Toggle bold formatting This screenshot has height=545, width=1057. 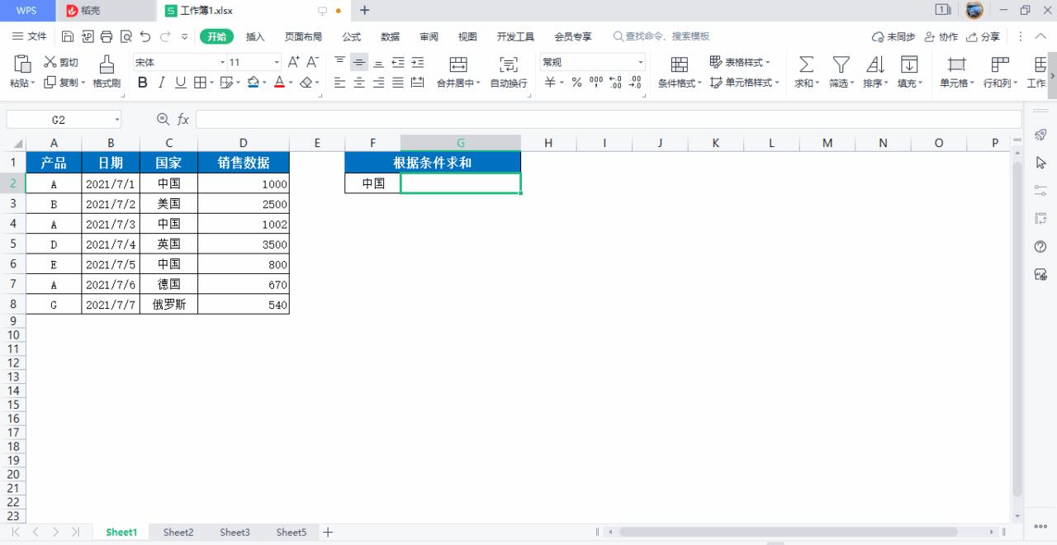(141, 83)
